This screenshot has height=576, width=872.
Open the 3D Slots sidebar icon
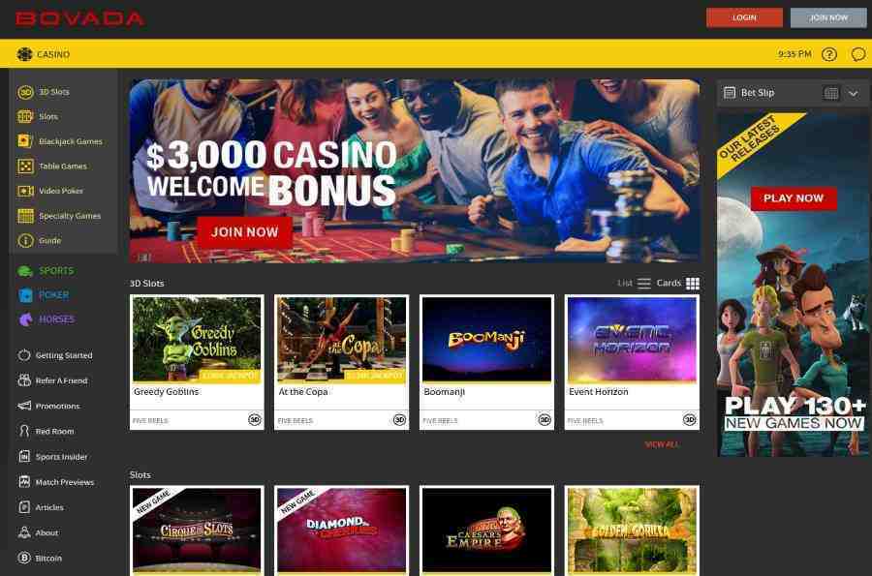click(x=25, y=92)
